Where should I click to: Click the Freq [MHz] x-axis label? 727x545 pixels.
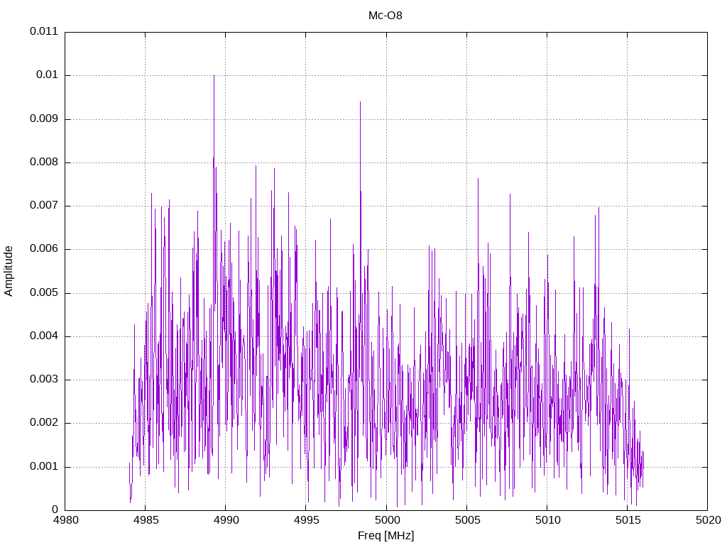pyautogui.click(x=386, y=536)
